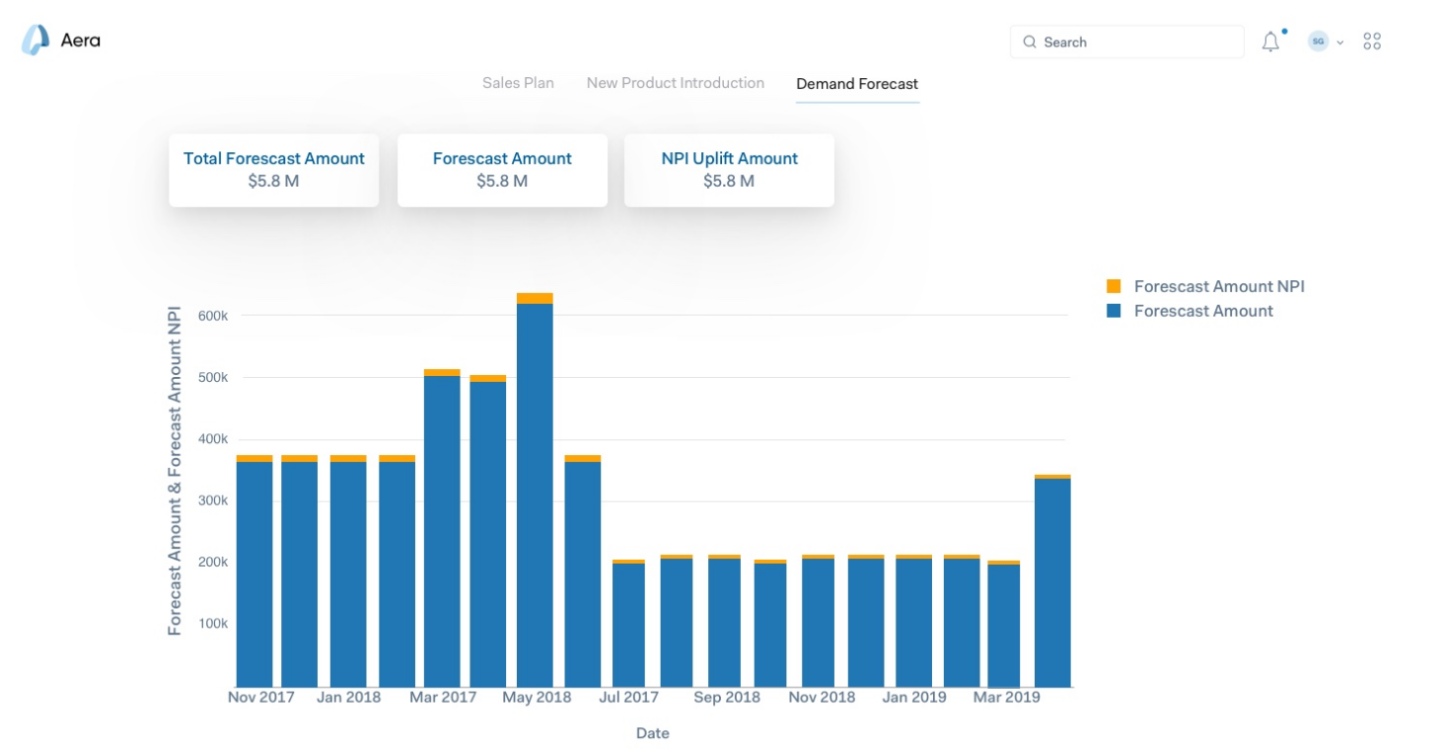Click the Aera logo icon
The image size is (1447, 749).
click(x=35, y=41)
